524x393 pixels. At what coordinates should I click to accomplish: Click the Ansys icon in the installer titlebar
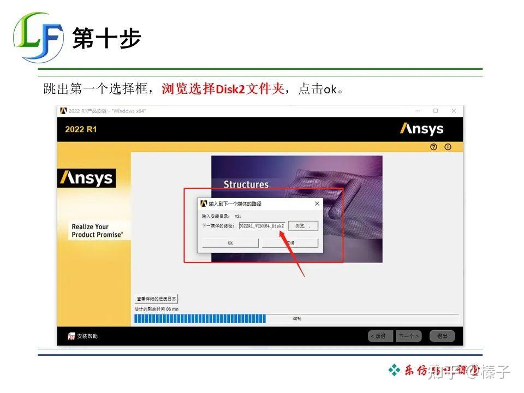tap(64, 111)
